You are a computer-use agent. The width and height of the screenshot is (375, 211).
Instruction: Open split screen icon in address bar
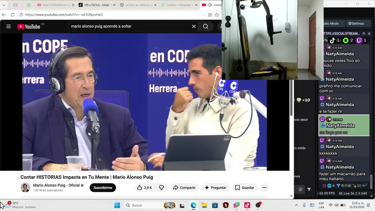click(210, 15)
